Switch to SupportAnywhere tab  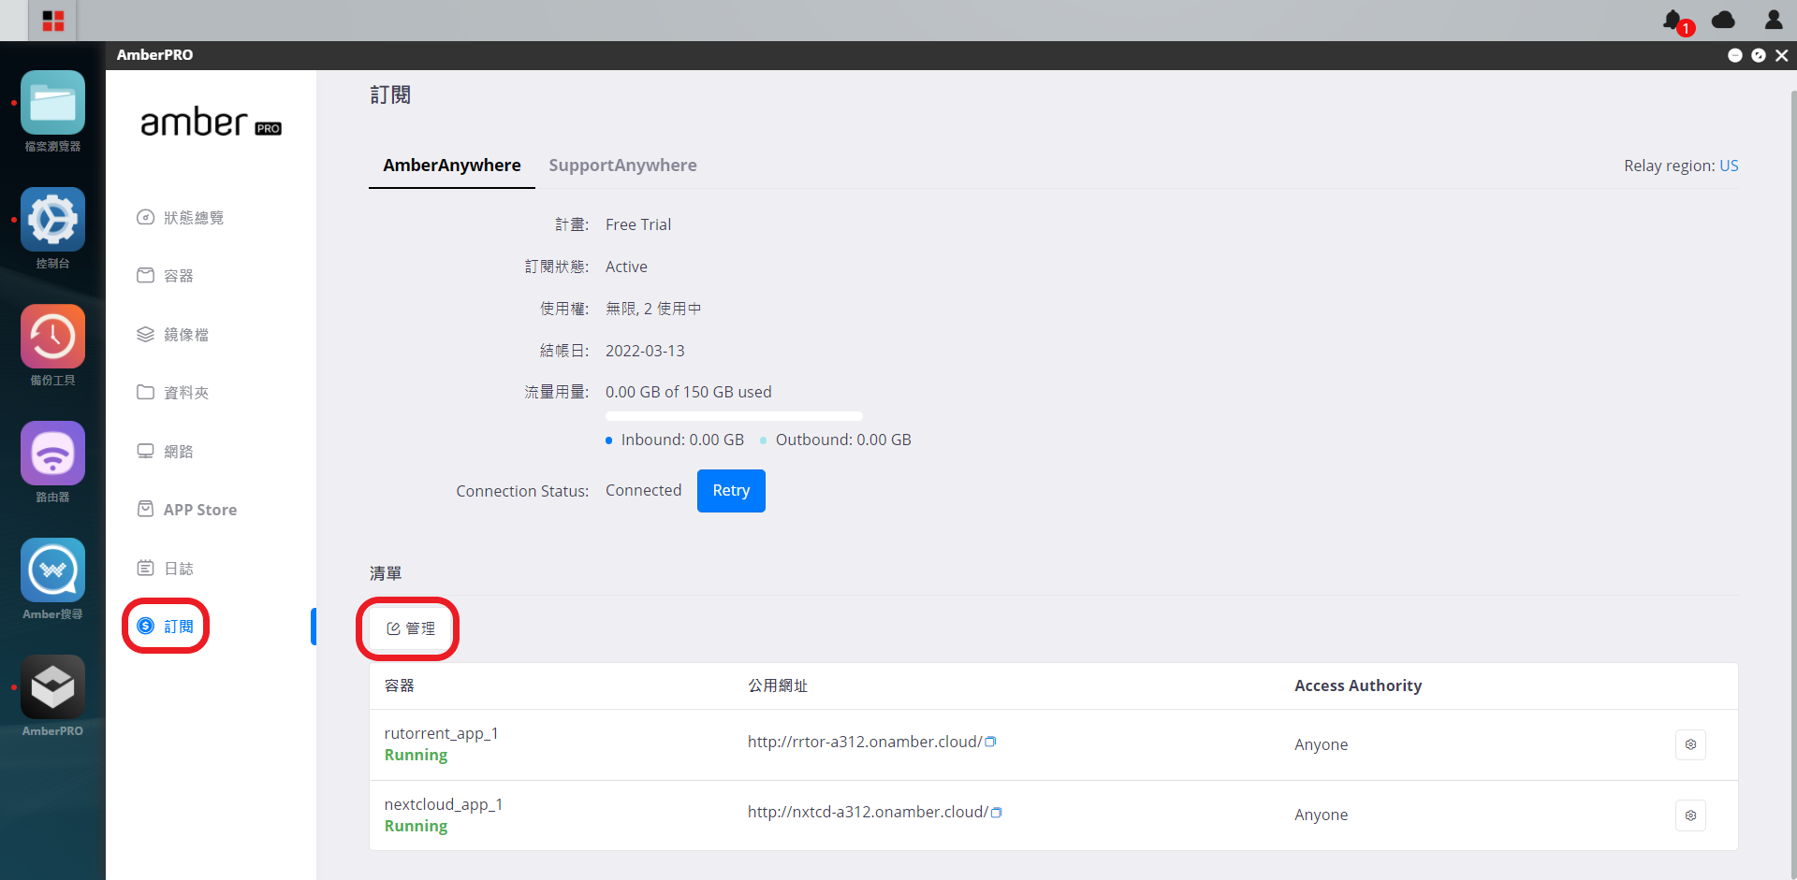pos(622,166)
